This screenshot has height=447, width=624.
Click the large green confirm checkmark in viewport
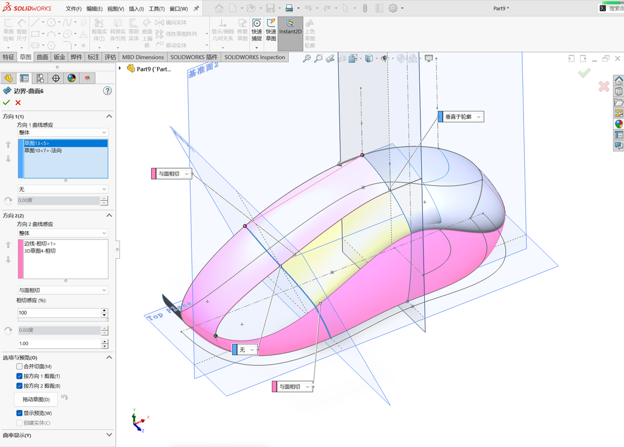584,73
